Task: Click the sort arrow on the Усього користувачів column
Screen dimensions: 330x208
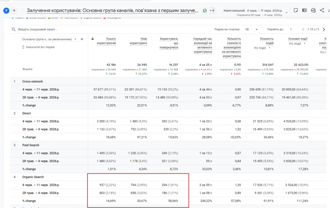Action: click(x=92, y=39)
